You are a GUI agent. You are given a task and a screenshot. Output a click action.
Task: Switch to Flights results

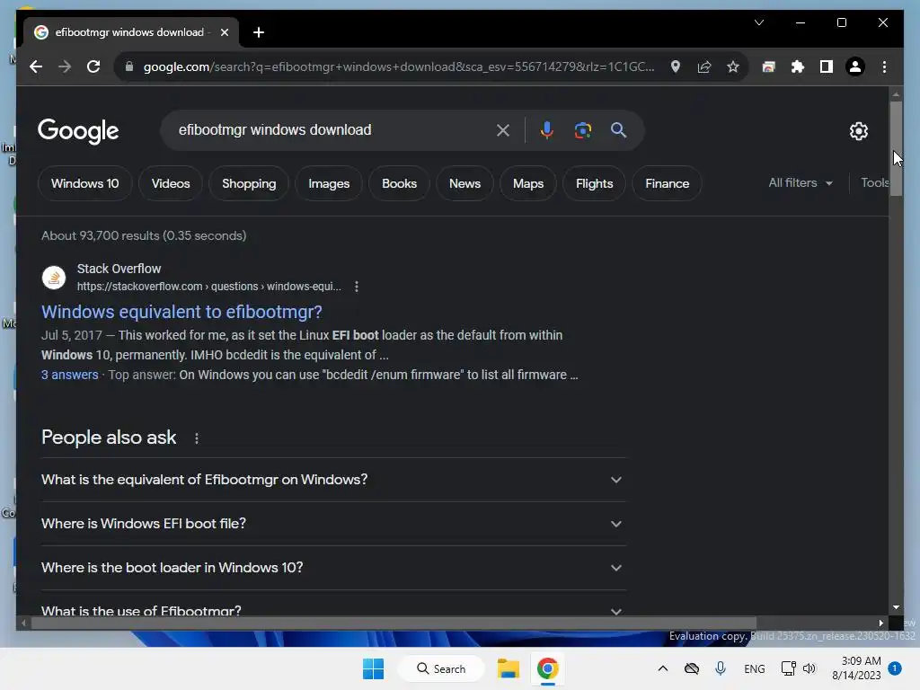tap(595, 183)
